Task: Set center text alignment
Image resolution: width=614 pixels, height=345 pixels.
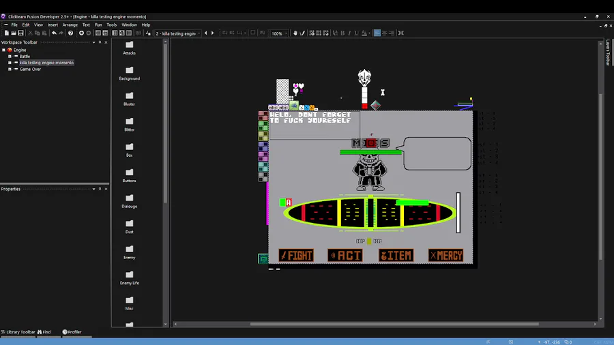Action: (385, 33)
